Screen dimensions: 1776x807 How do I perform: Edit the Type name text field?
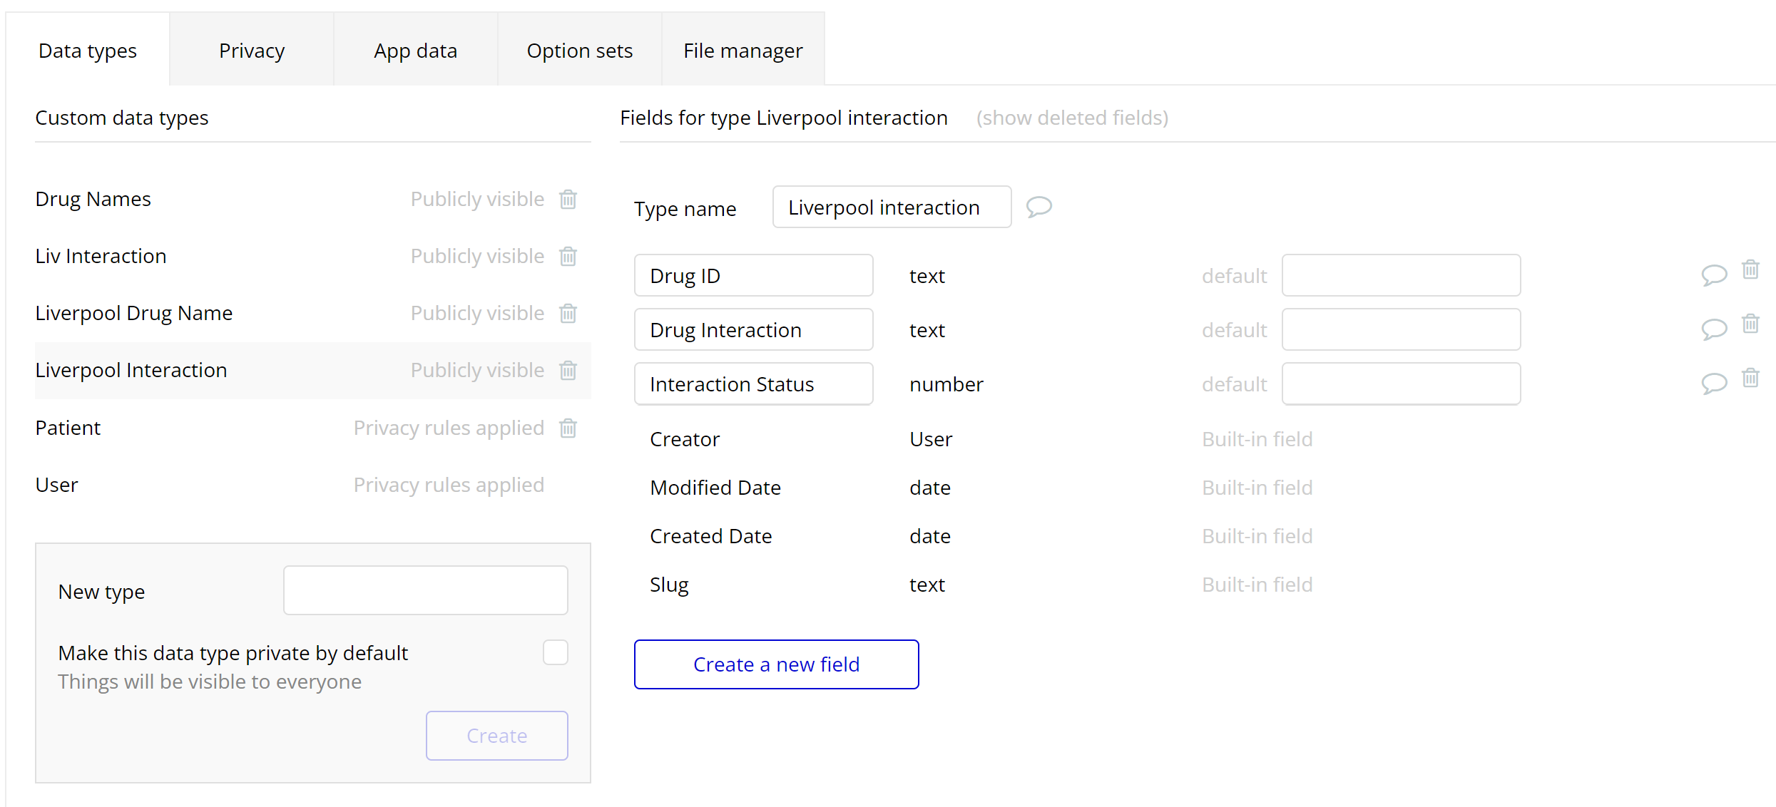891,207
